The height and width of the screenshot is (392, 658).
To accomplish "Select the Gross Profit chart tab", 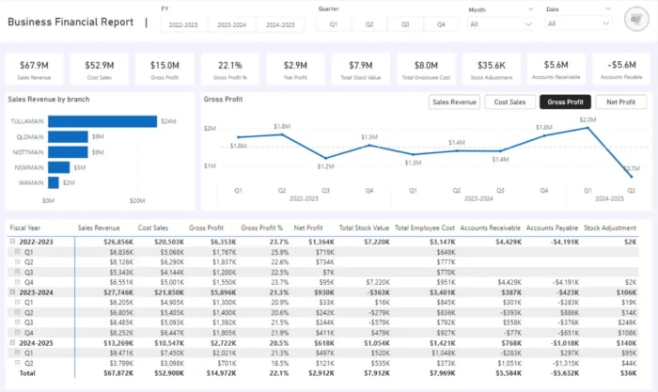I will [x=565, y=102].
